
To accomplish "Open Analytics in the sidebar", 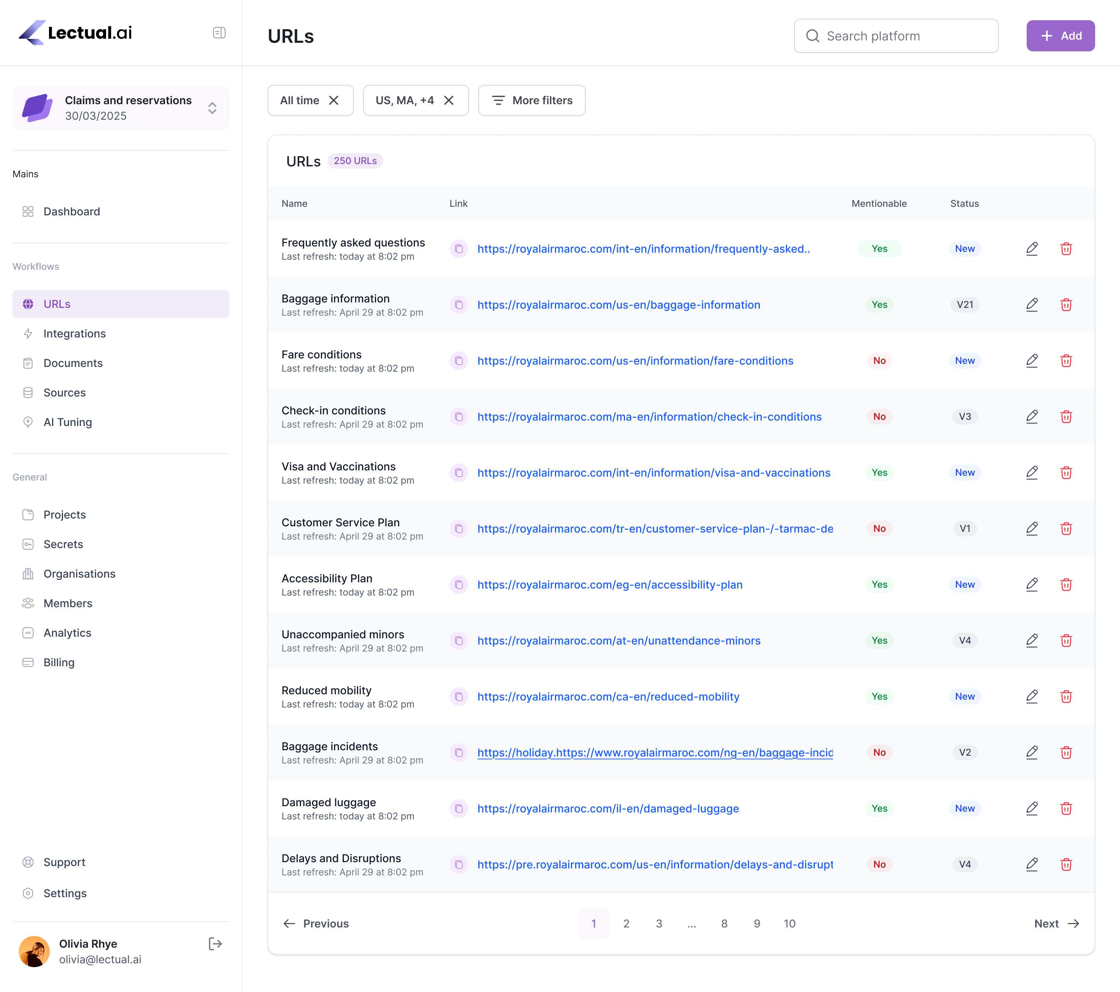I will [121, 633].
